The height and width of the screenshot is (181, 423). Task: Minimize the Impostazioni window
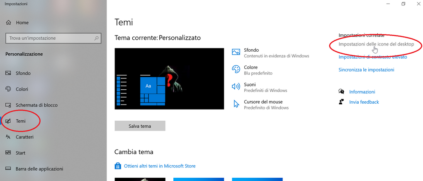coord(388,4)
